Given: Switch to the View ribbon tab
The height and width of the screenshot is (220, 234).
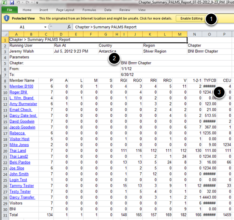Looking at the screenshot, I should [142, 10].
